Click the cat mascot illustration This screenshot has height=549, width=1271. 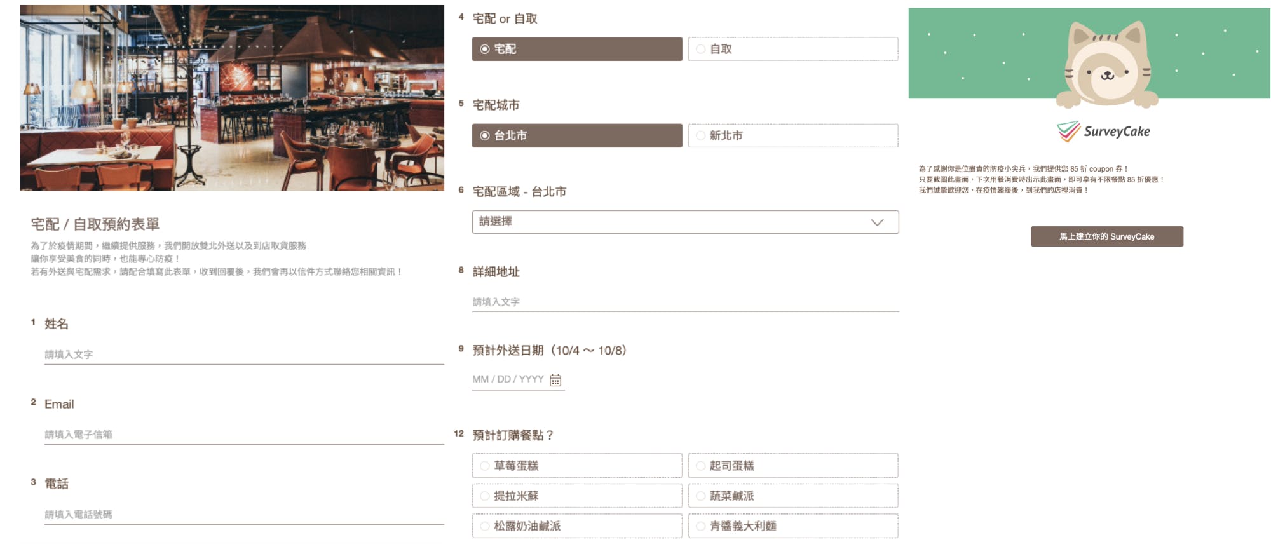(1107, 64)
